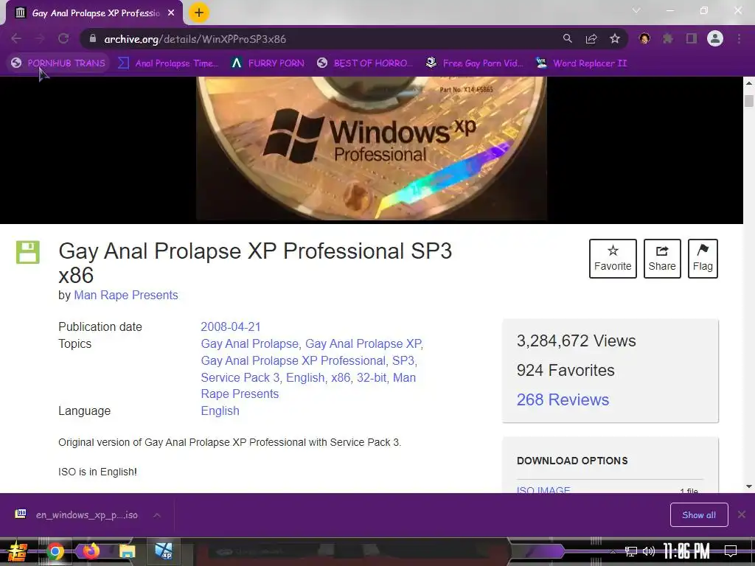The height and width of the screenshot is (566, 755).
Task: Open the tab search chevron in title bar
Action: 636,10
